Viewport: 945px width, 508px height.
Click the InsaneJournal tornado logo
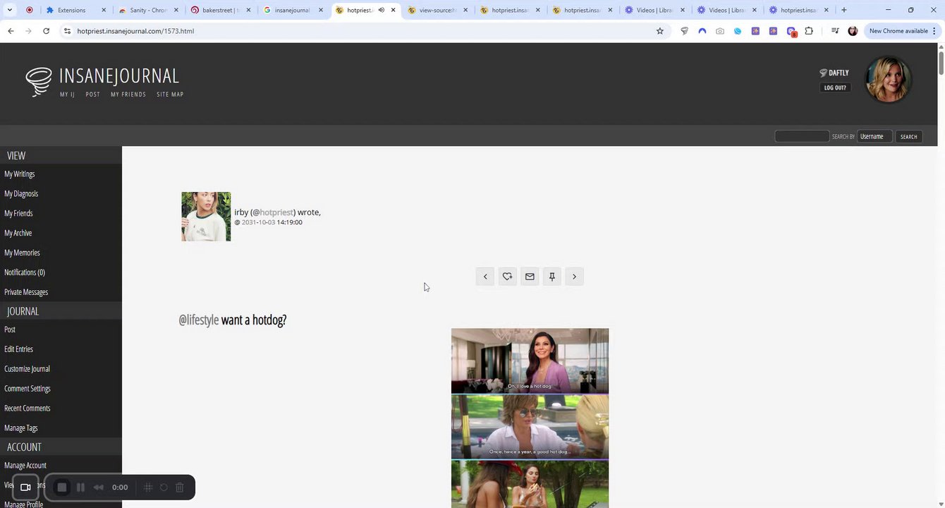coord(39,82)
